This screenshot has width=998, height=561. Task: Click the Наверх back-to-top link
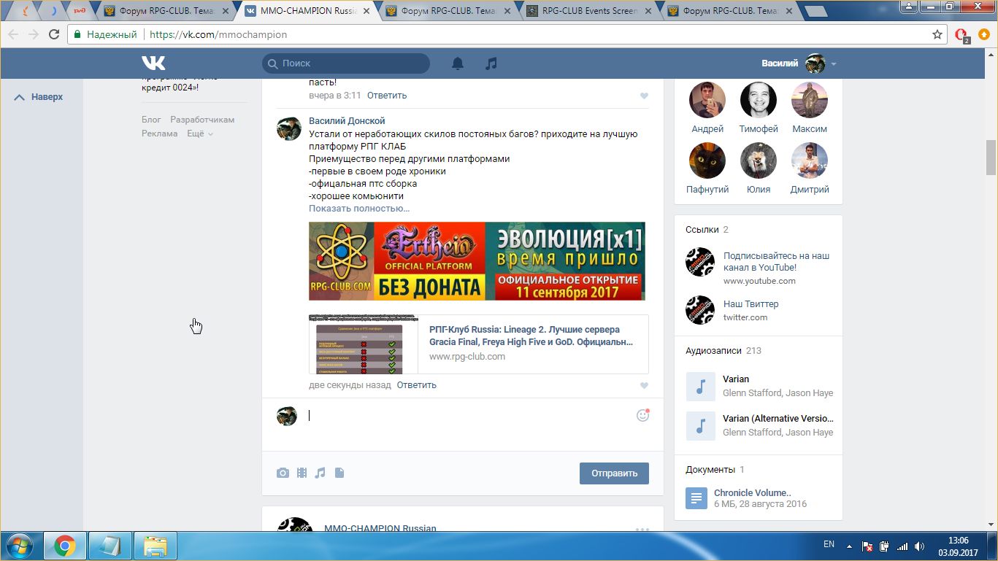(x=39, y=97)
